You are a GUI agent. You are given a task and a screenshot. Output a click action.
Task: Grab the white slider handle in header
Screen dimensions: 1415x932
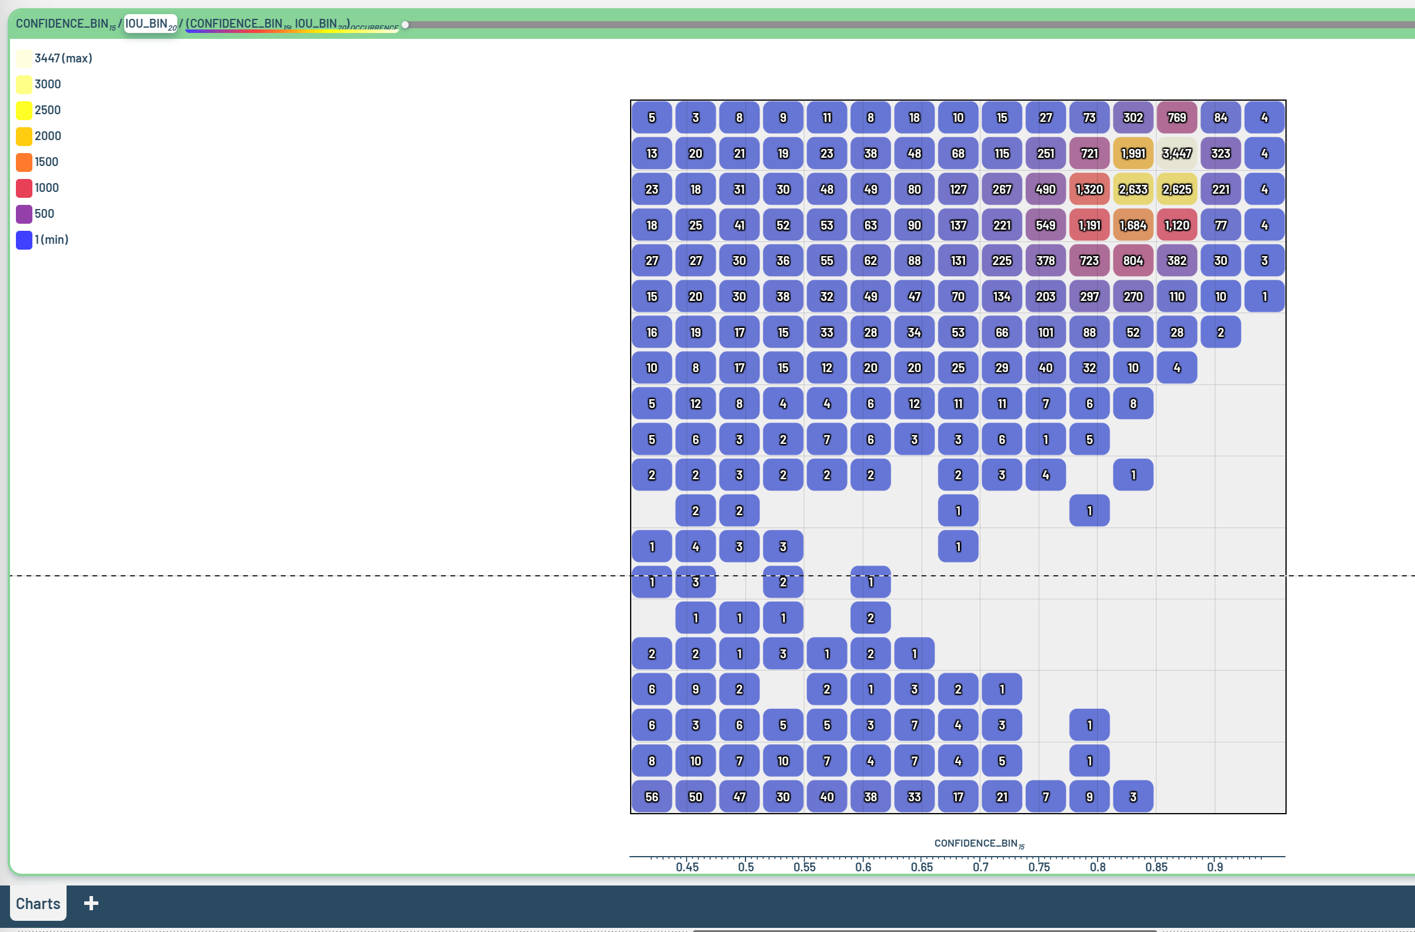[405, 25]
